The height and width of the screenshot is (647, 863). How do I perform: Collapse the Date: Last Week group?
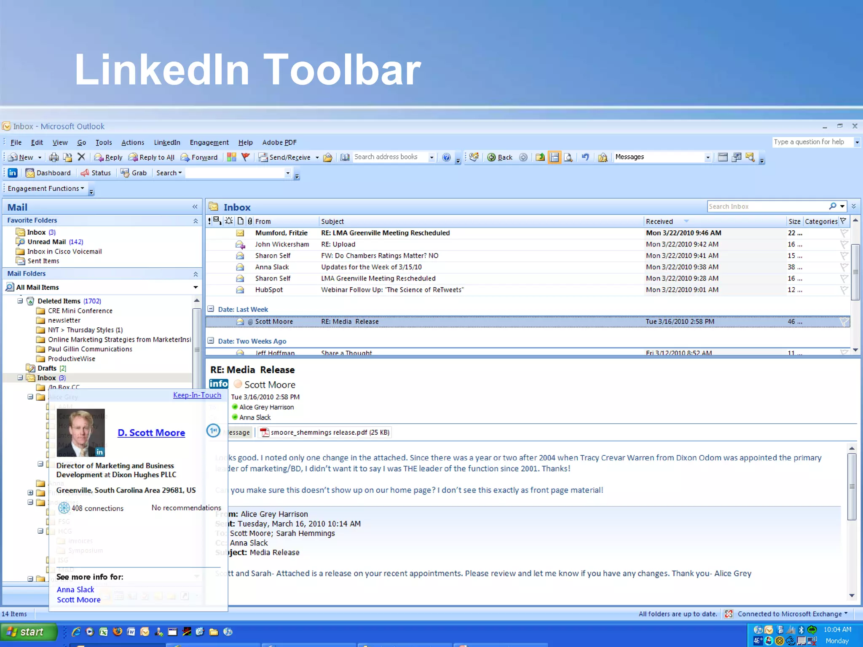tap(211, 309)
